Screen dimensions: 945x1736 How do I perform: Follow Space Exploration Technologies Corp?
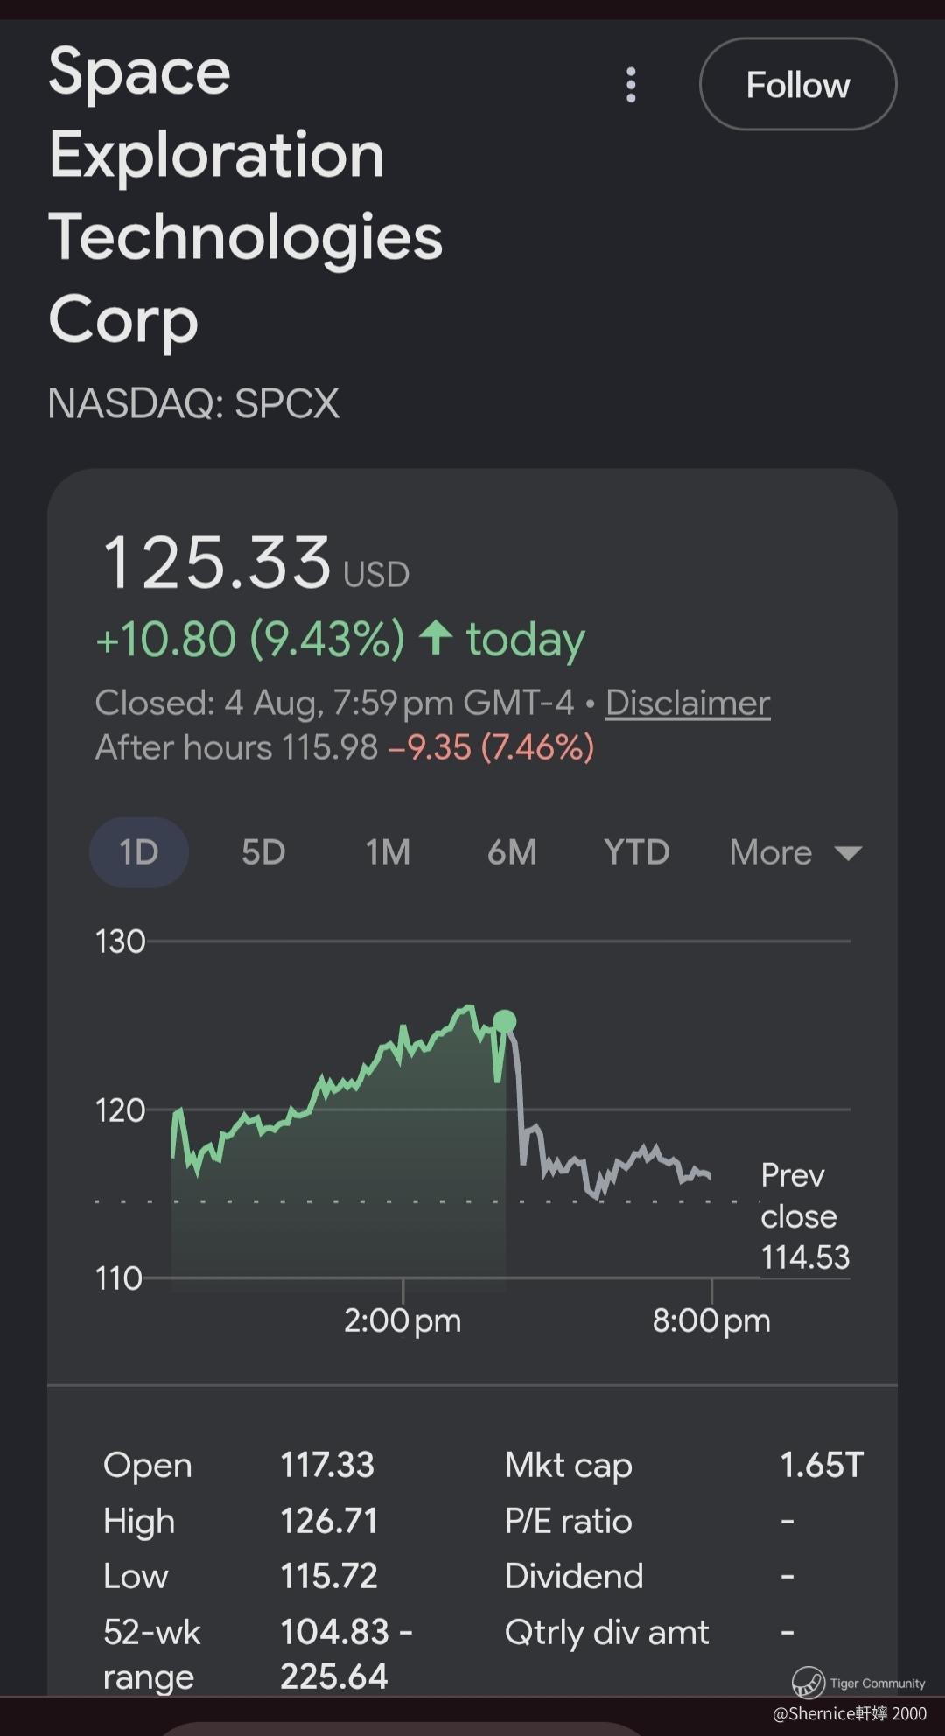(798, 84)
